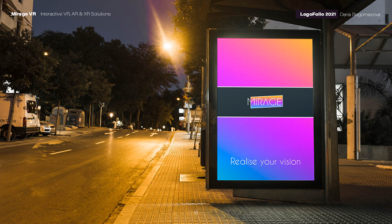392x224 pixels.
Task: Click 'Interactive VR, AR & XR Solutions' subtitle
Action: (76, 14)
